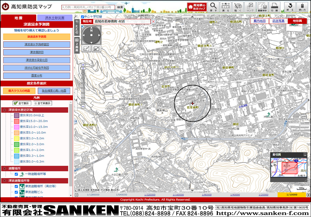Collapse the compass panel with blue arrow
The height and width of the screenshot is (217, 311).
pos(83,27)
